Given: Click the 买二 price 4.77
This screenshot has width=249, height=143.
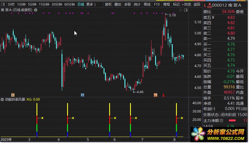Looking at the screenshot, I should pyautogui.click(x=231, y=49).
